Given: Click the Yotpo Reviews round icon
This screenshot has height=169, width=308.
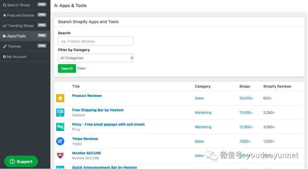Looking at the screenshot, I should (x=60, y=141).
